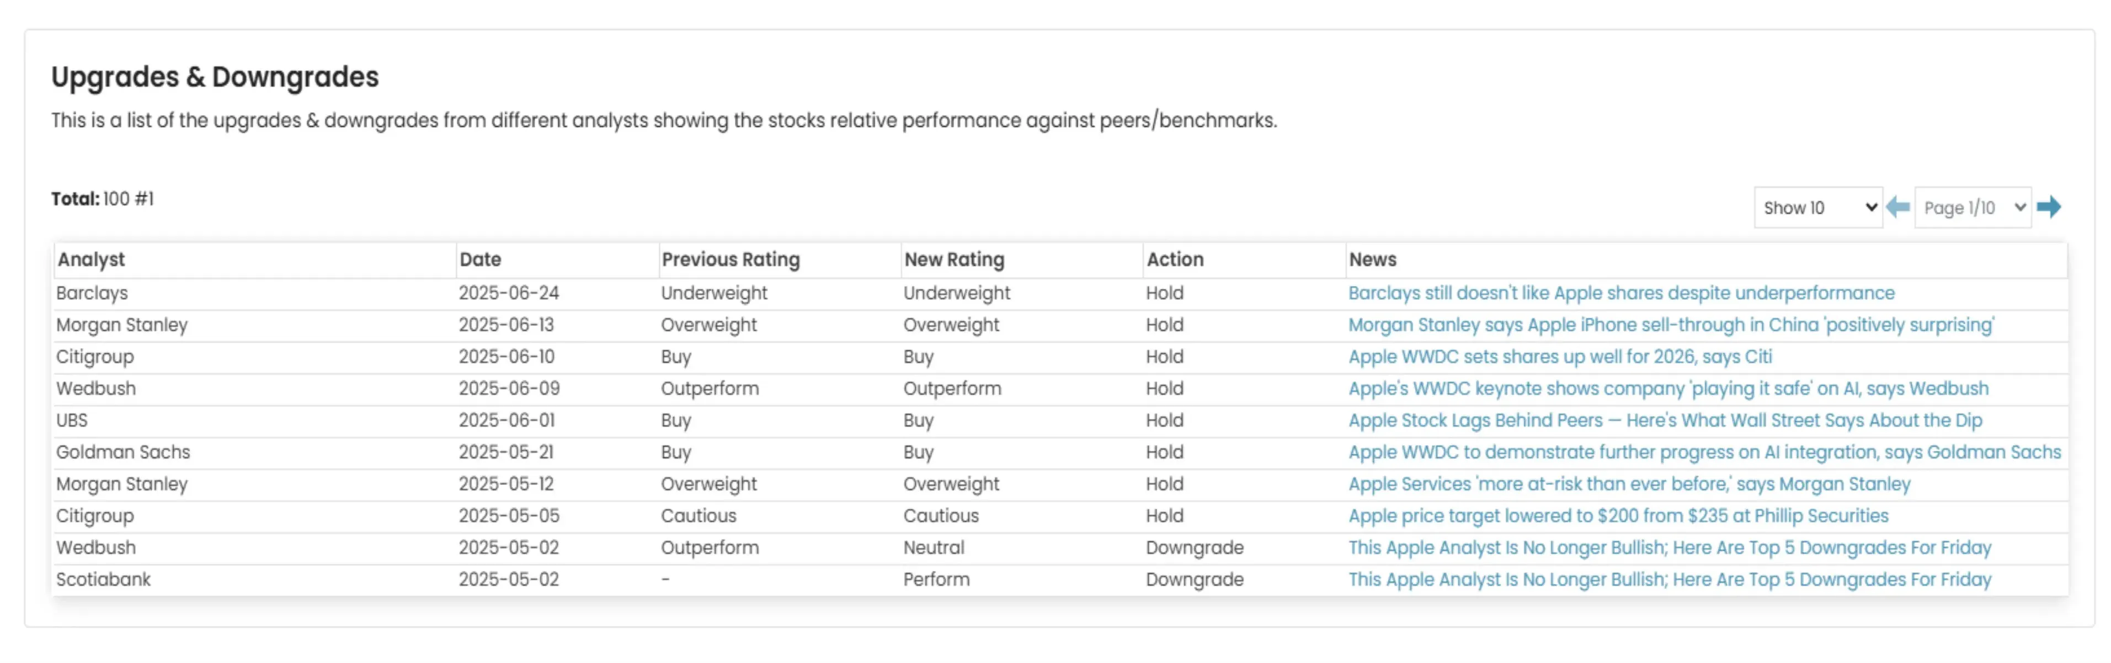Open Apple WWDC sets shares up Citi link
Image resolution: width=2111 pixels, height=663 pixels.
(1559, 357)
